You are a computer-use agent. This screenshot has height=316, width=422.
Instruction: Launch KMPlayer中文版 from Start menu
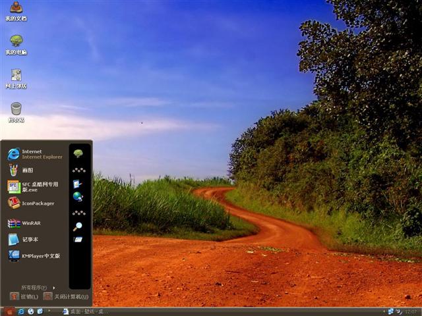[35, 256]
